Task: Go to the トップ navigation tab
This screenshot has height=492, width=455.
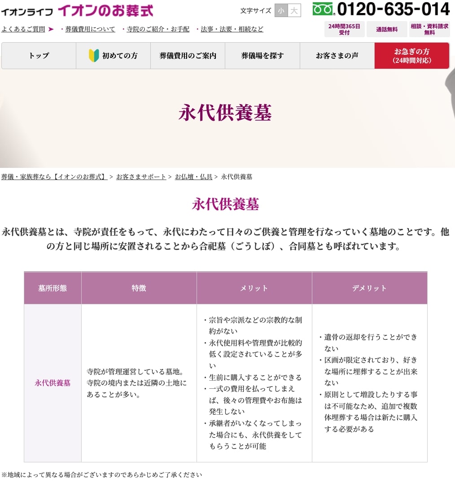Action: point(39,56)
